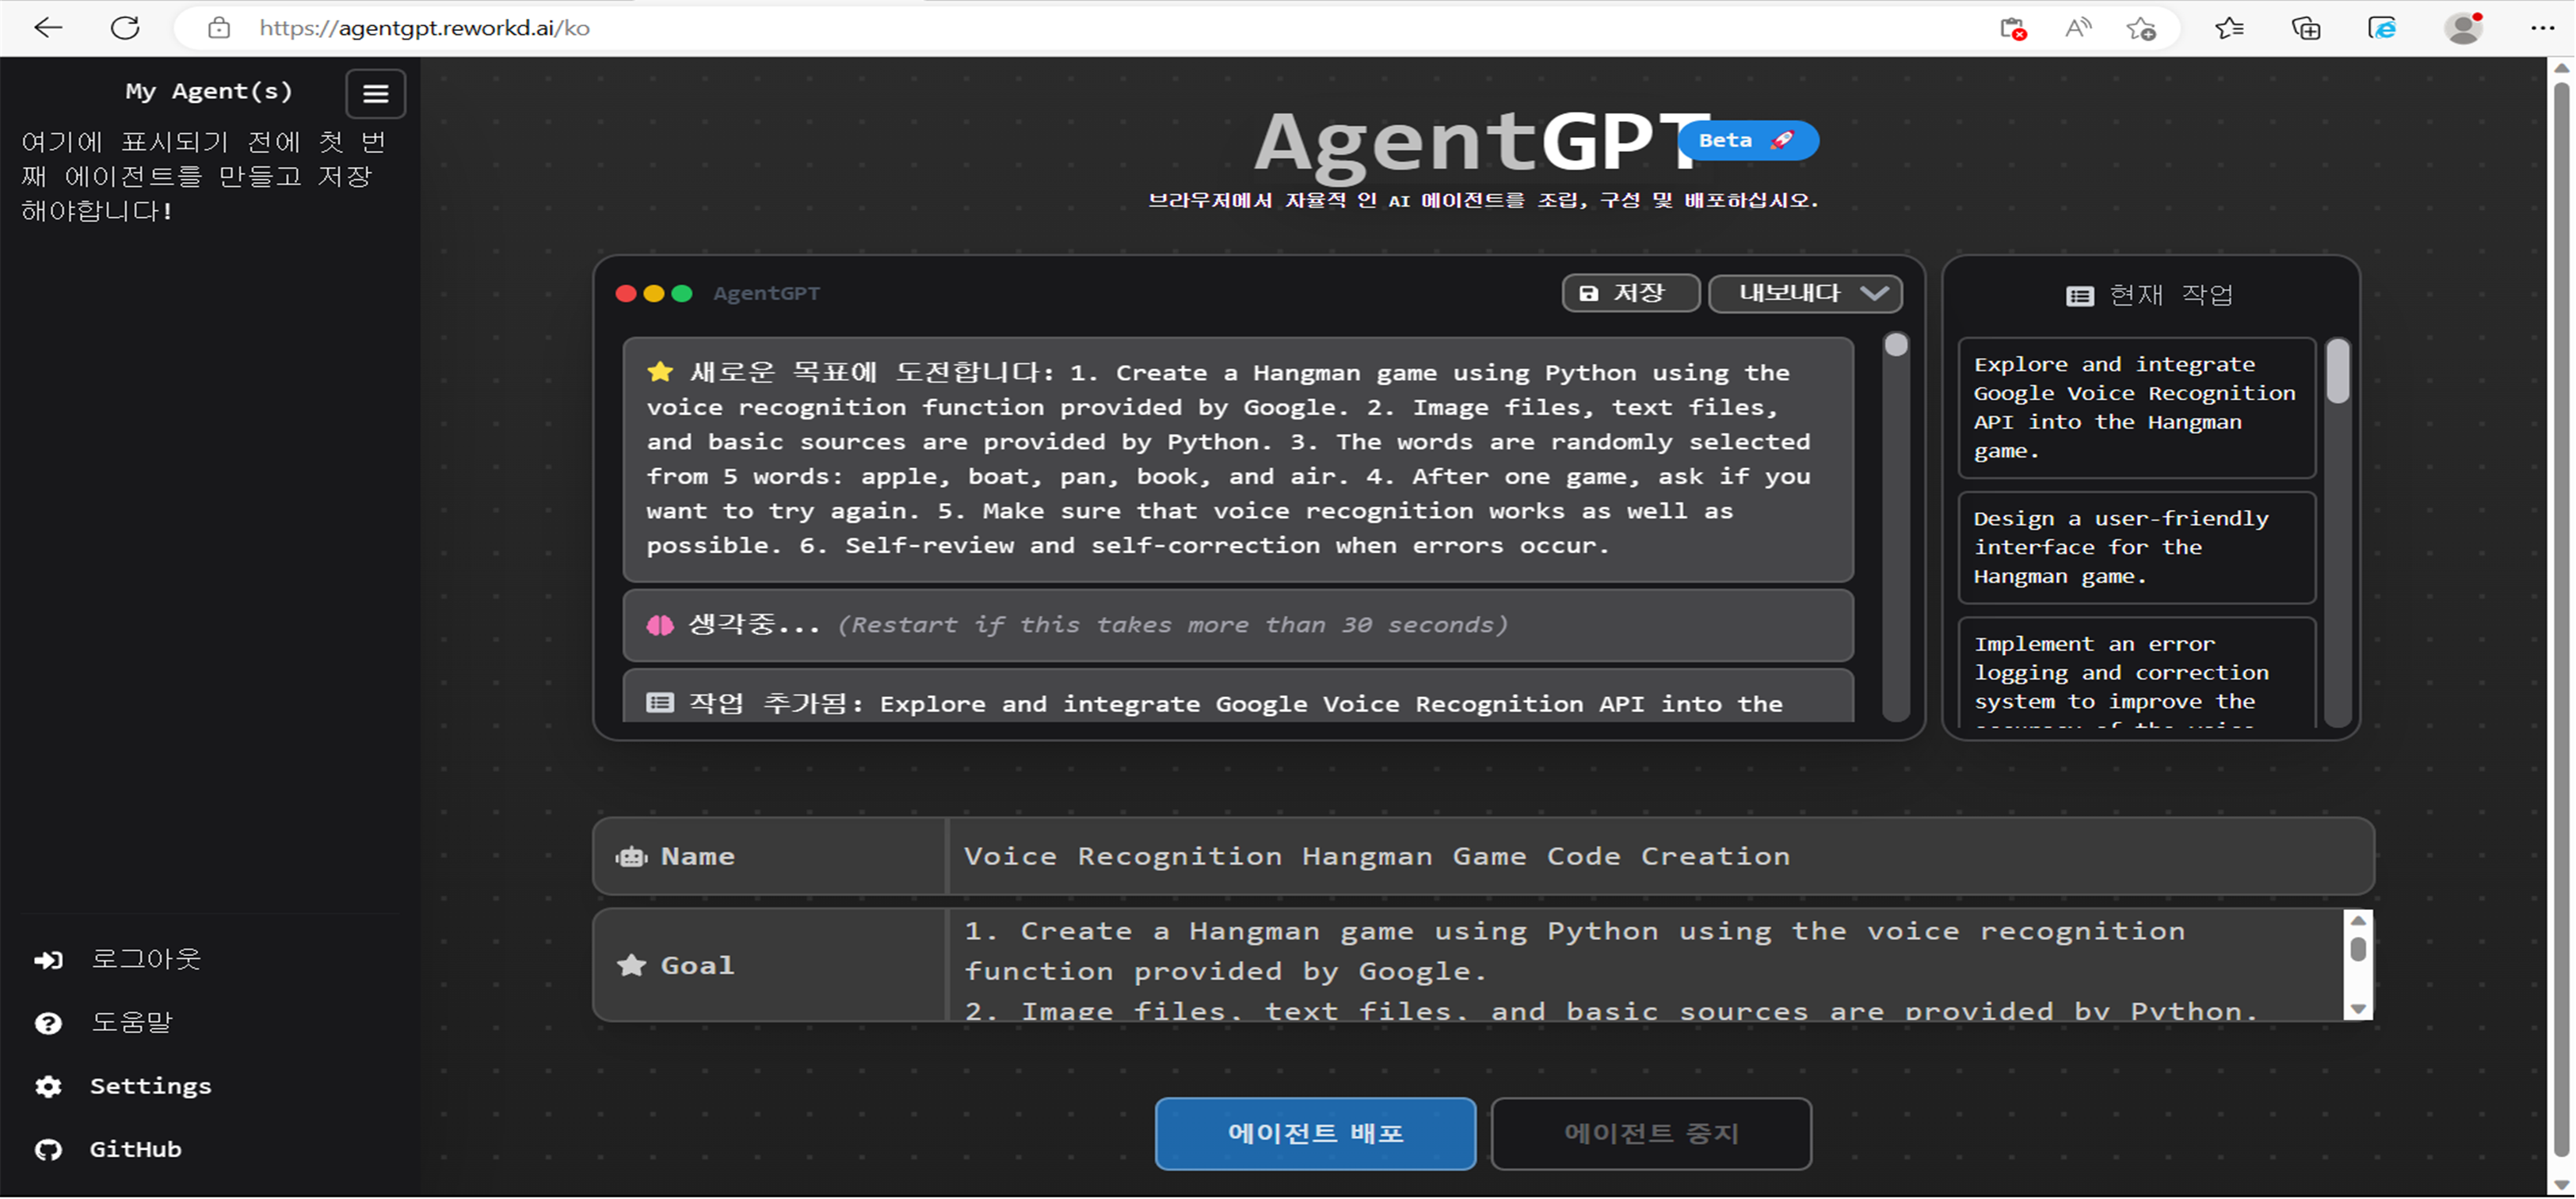Open the GitHub link text in sidebar
Image resolution: width=2576 pixels, height=1199 pixels.
click(x=136, y=1149)
